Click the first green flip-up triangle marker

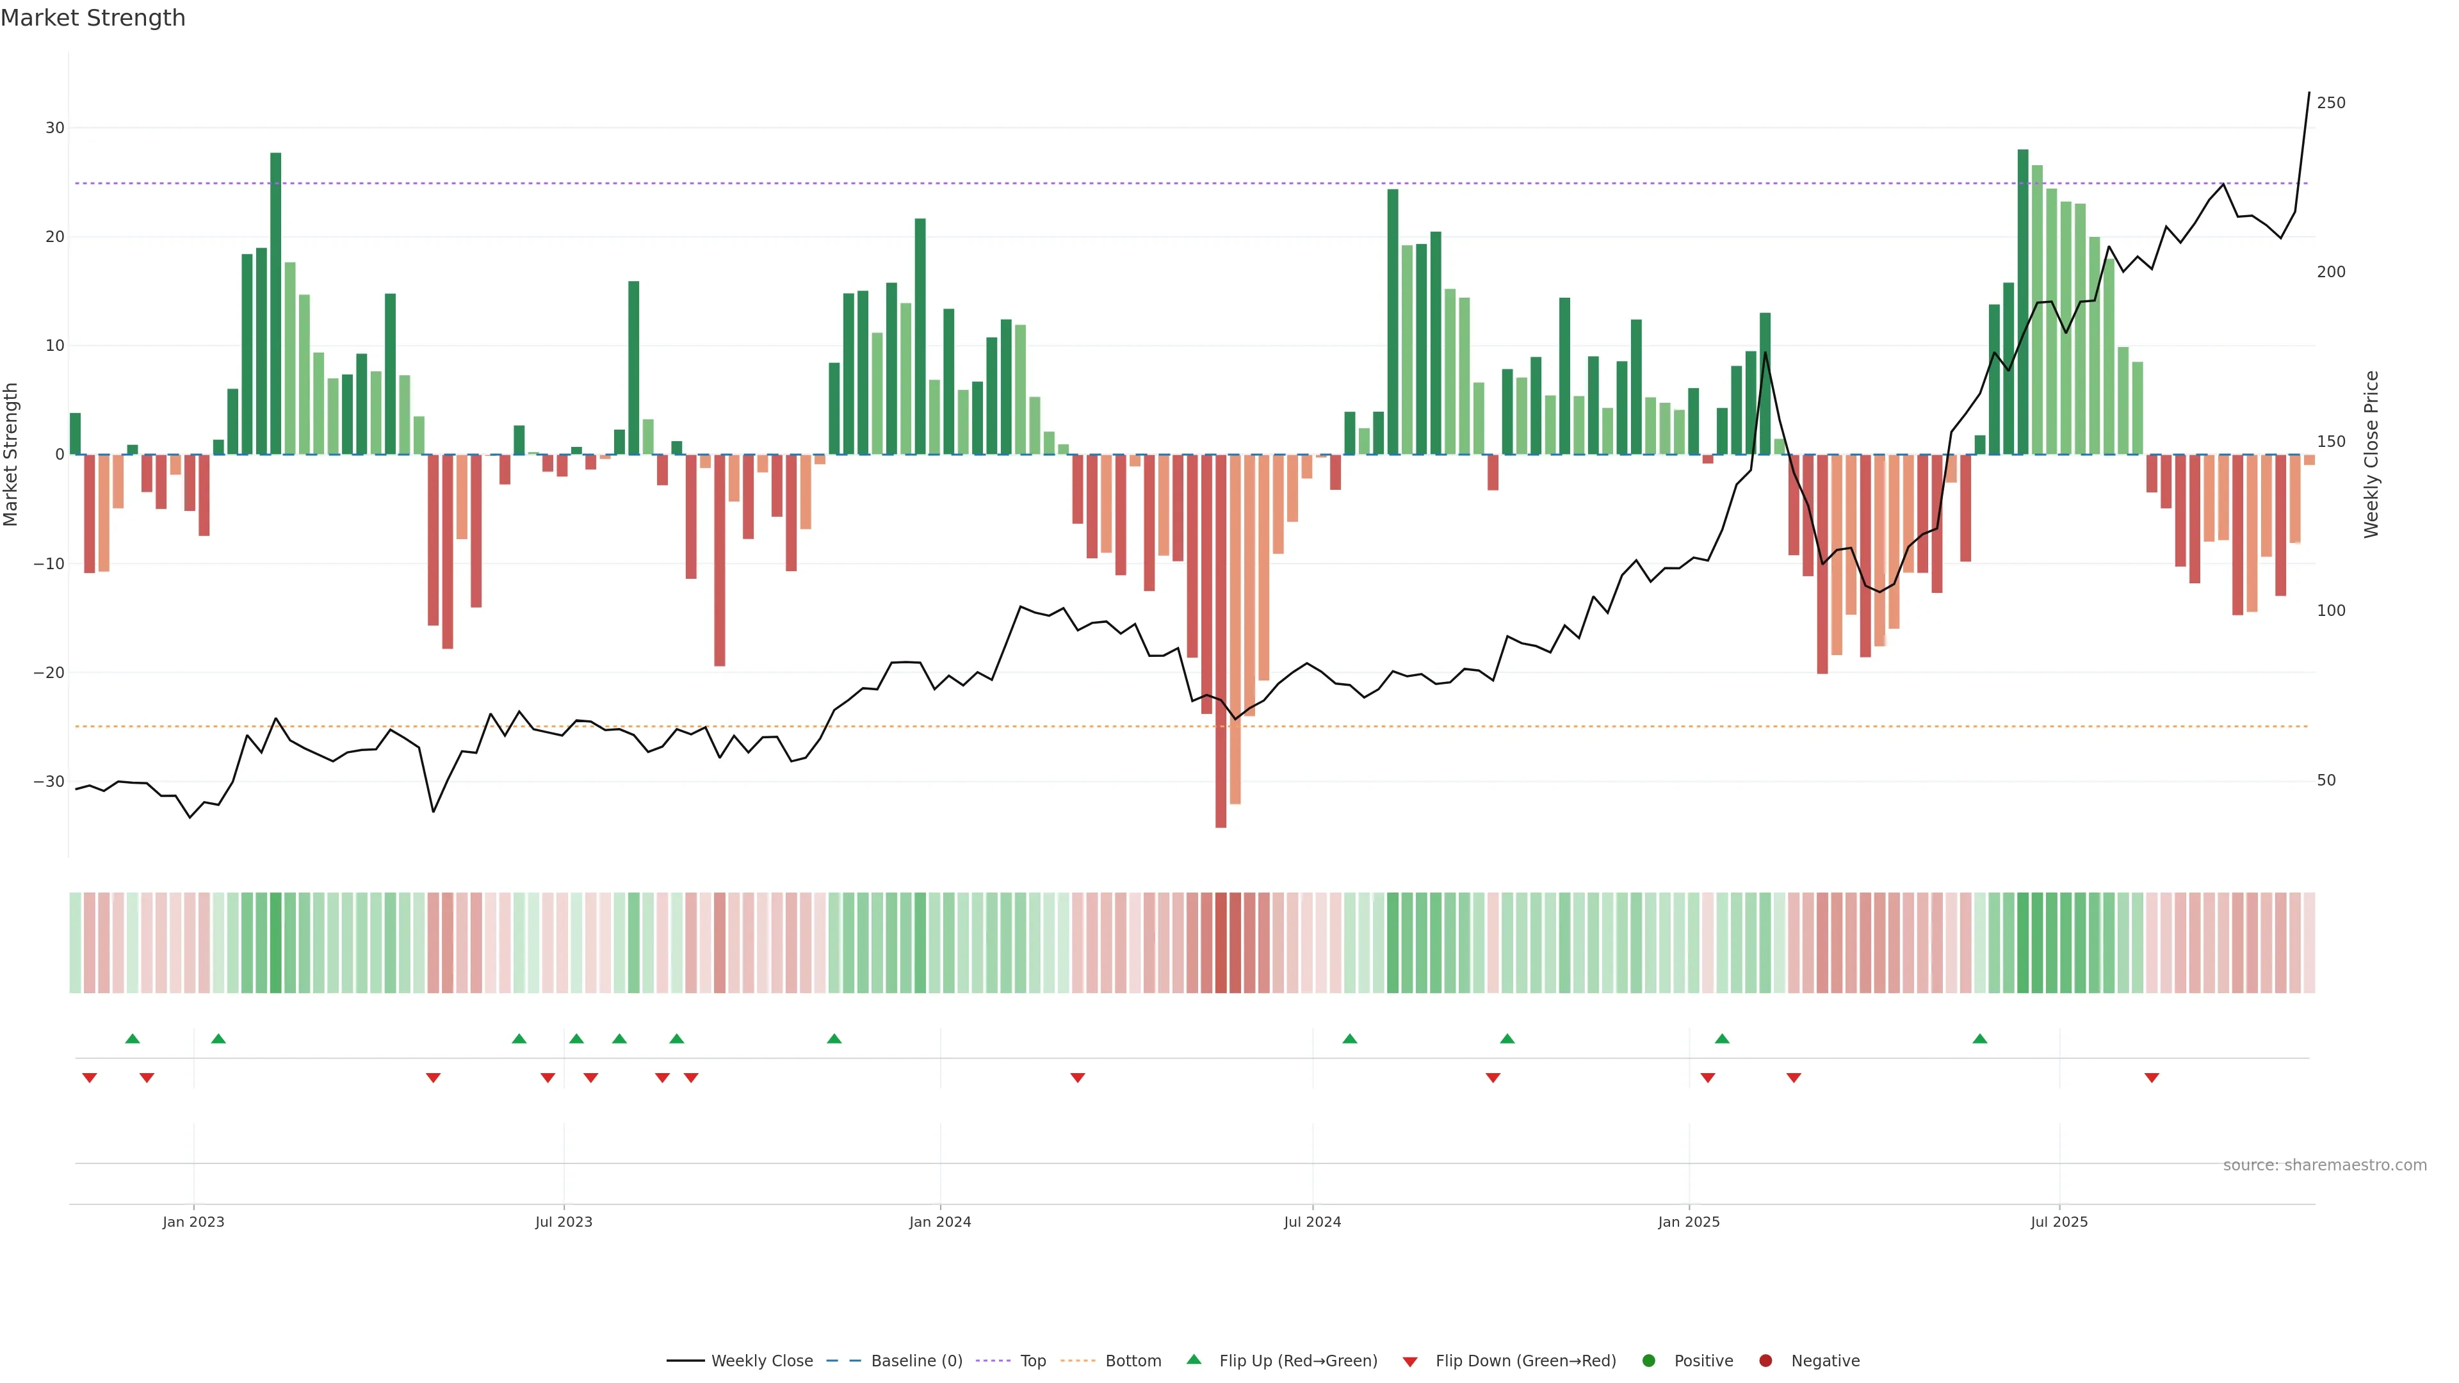[133, 1039]
